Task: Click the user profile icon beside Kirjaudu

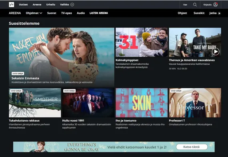Action: pyautogui.click(x=215, y=5)
